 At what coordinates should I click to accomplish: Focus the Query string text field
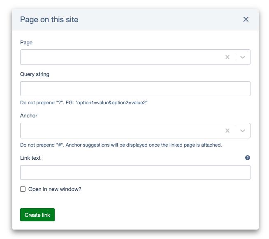click(135, 89)
